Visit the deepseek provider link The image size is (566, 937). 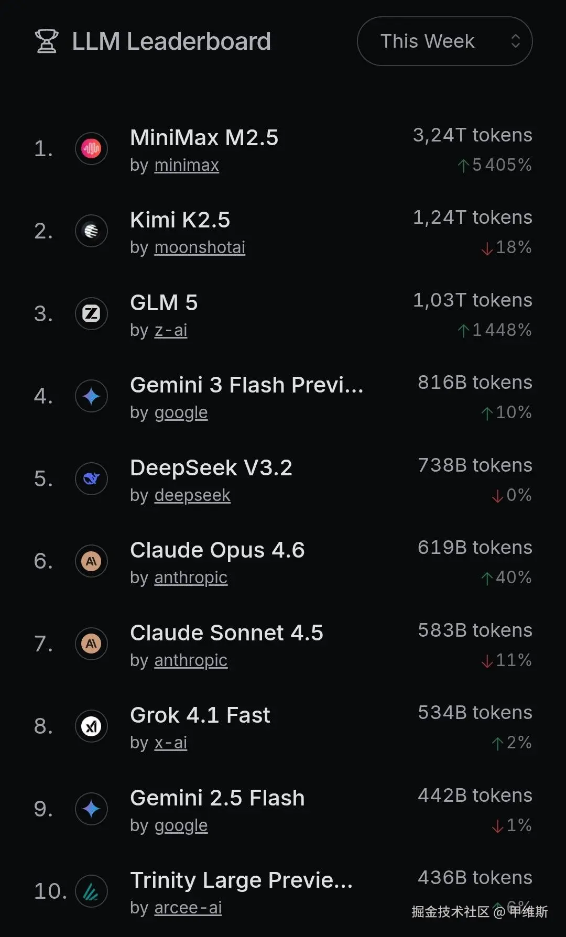click(192, 495)
